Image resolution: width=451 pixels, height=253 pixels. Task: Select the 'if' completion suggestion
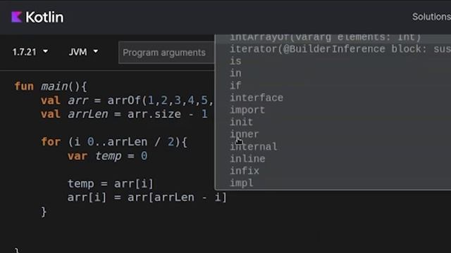click(x=333, y=86)
